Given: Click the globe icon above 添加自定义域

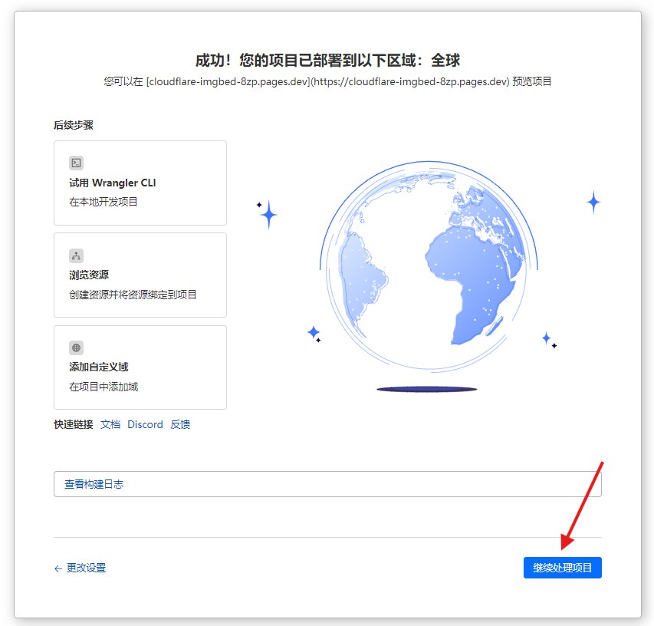Looking at the screenshot, I should [x=76, y=348].
